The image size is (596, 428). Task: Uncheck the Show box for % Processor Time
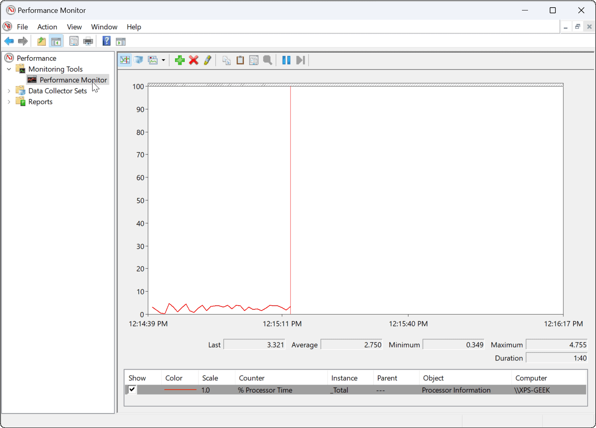click(132, 389)
